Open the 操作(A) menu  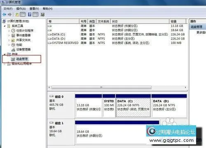[x=21, y=9]
